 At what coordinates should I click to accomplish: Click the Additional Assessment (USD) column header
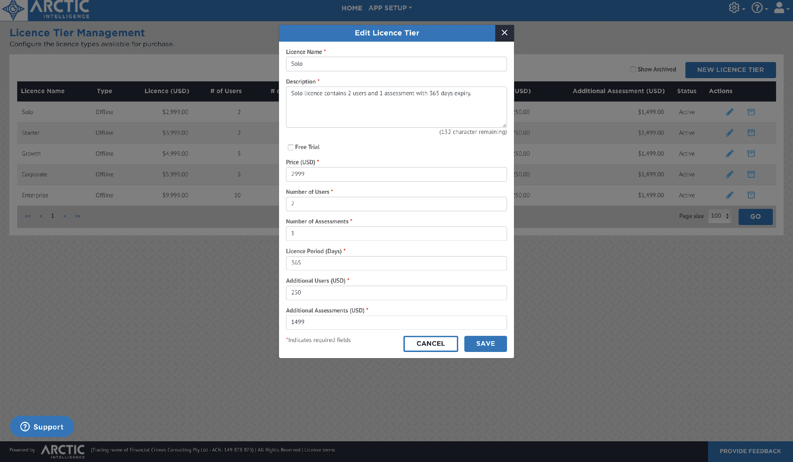619,91
